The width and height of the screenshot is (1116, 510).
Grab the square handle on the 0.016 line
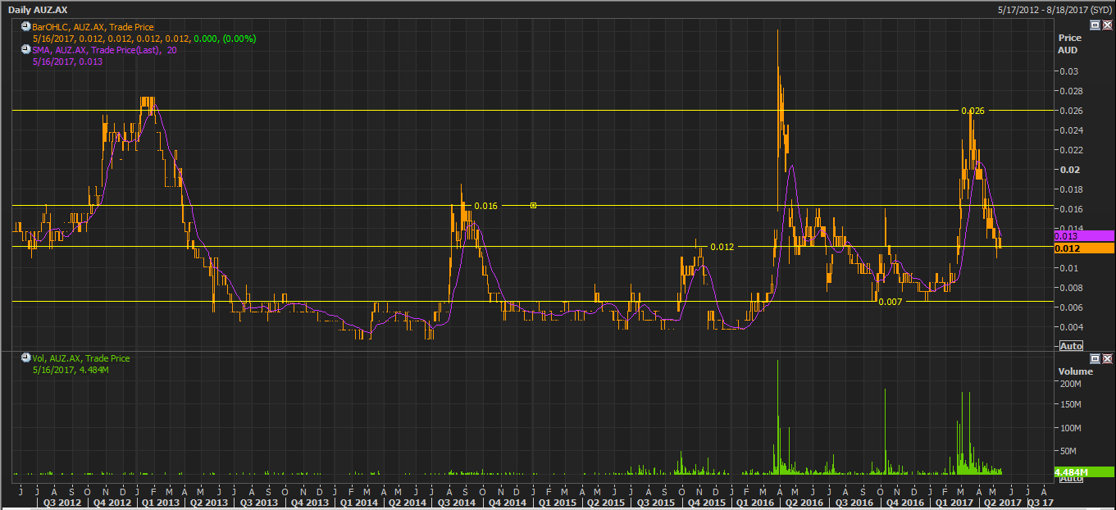click(x=533, y=206)
